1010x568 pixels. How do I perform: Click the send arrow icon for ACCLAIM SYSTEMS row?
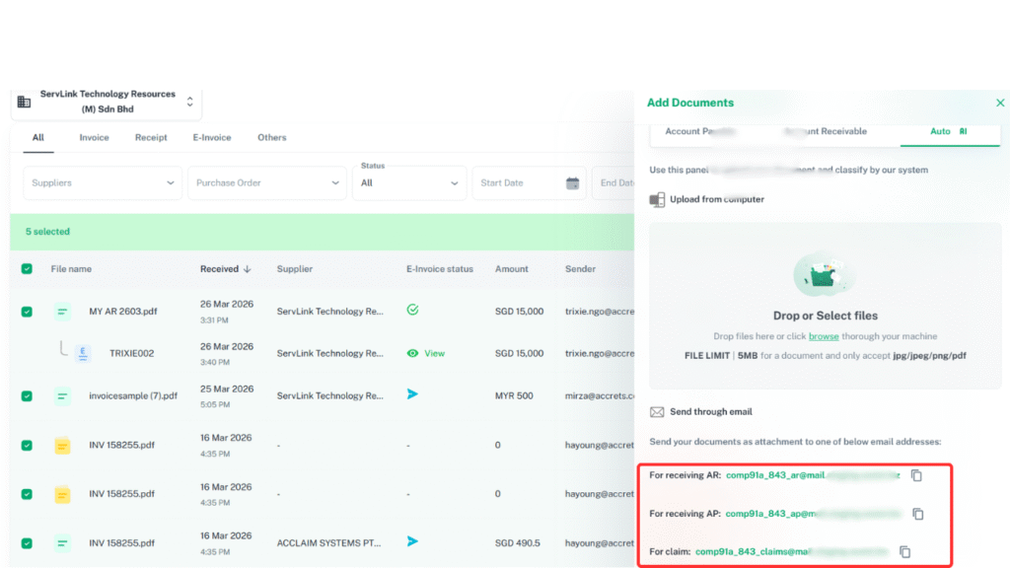tap(412, 541)
